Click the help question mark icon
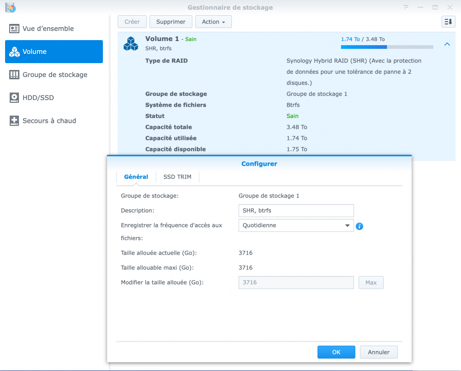 pyautogui.click(x=406, y=7)
